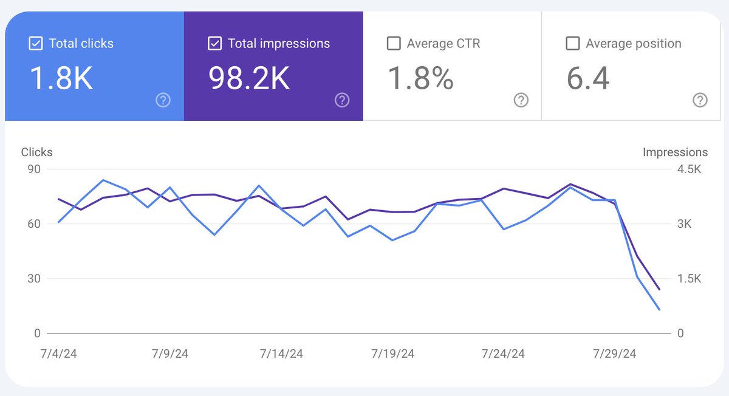The image size is (729, 396).
Task: Select the 1.8K total clicks value
Action: (x=61, y=78)
